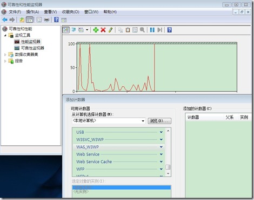This screenshot has width=254, height=200.
Task: Select 性能监视器 tree item
Action: point(31,42)
